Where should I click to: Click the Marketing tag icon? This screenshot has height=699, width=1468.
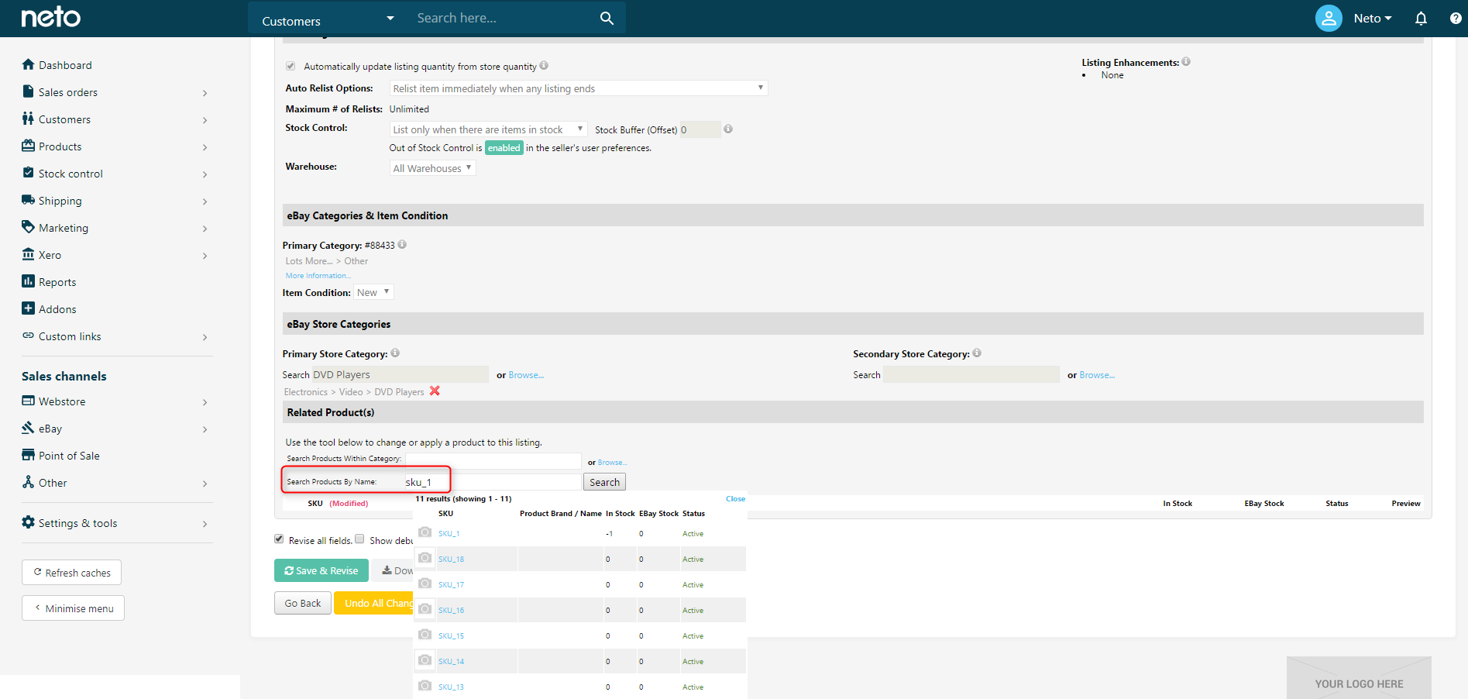point(29,227)
